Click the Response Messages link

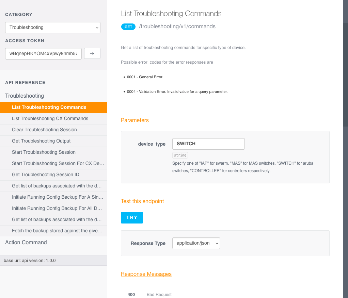tap(146, 274)
